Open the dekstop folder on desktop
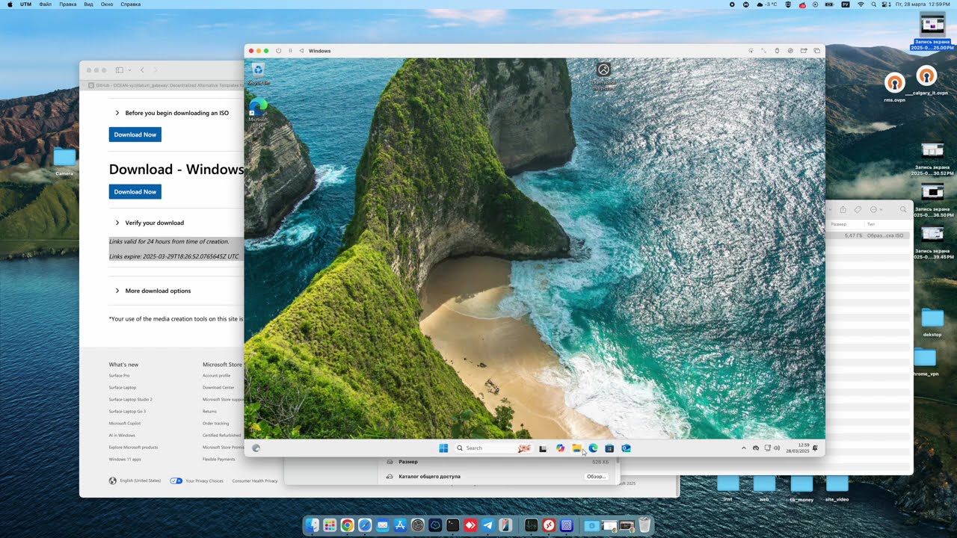 [932, 322]
